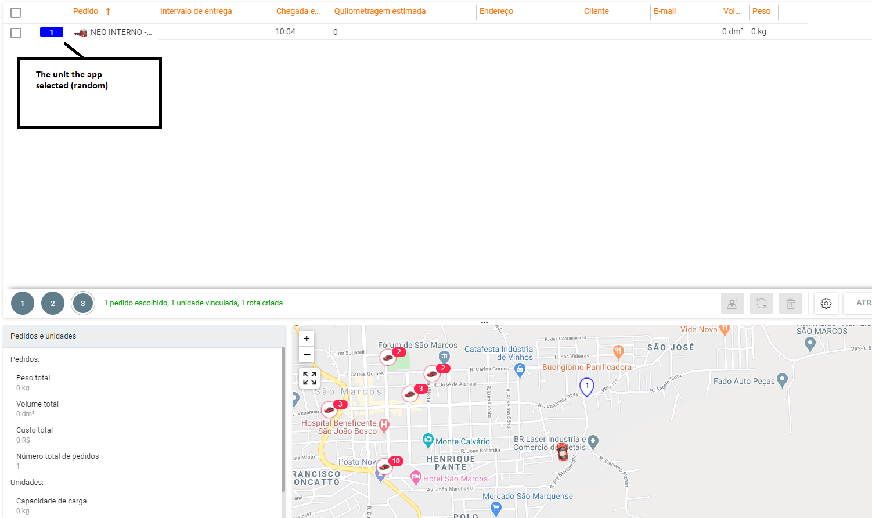This screenshot has height=518, width=872.
Task: Sort by Quilometragem estimada column
Action: (380, 11)
